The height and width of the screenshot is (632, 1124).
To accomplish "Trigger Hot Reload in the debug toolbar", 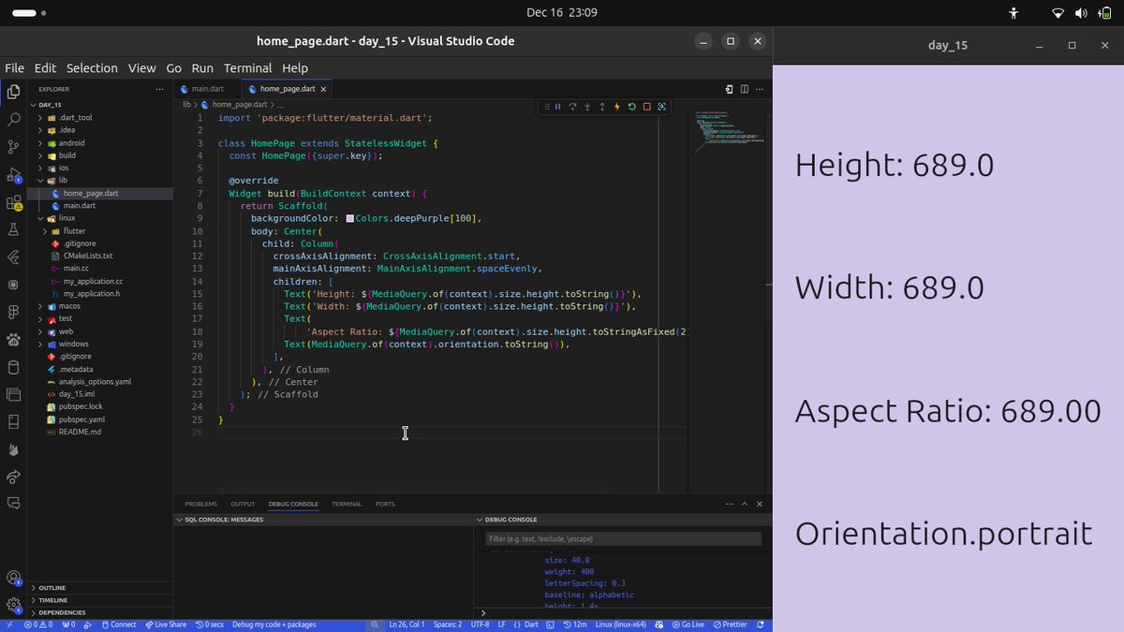I will click(616, 107).
